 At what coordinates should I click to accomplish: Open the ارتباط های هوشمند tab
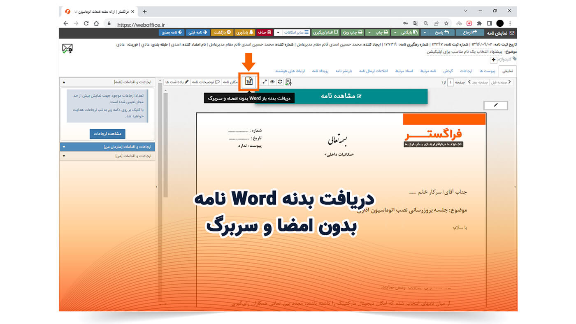290,71
